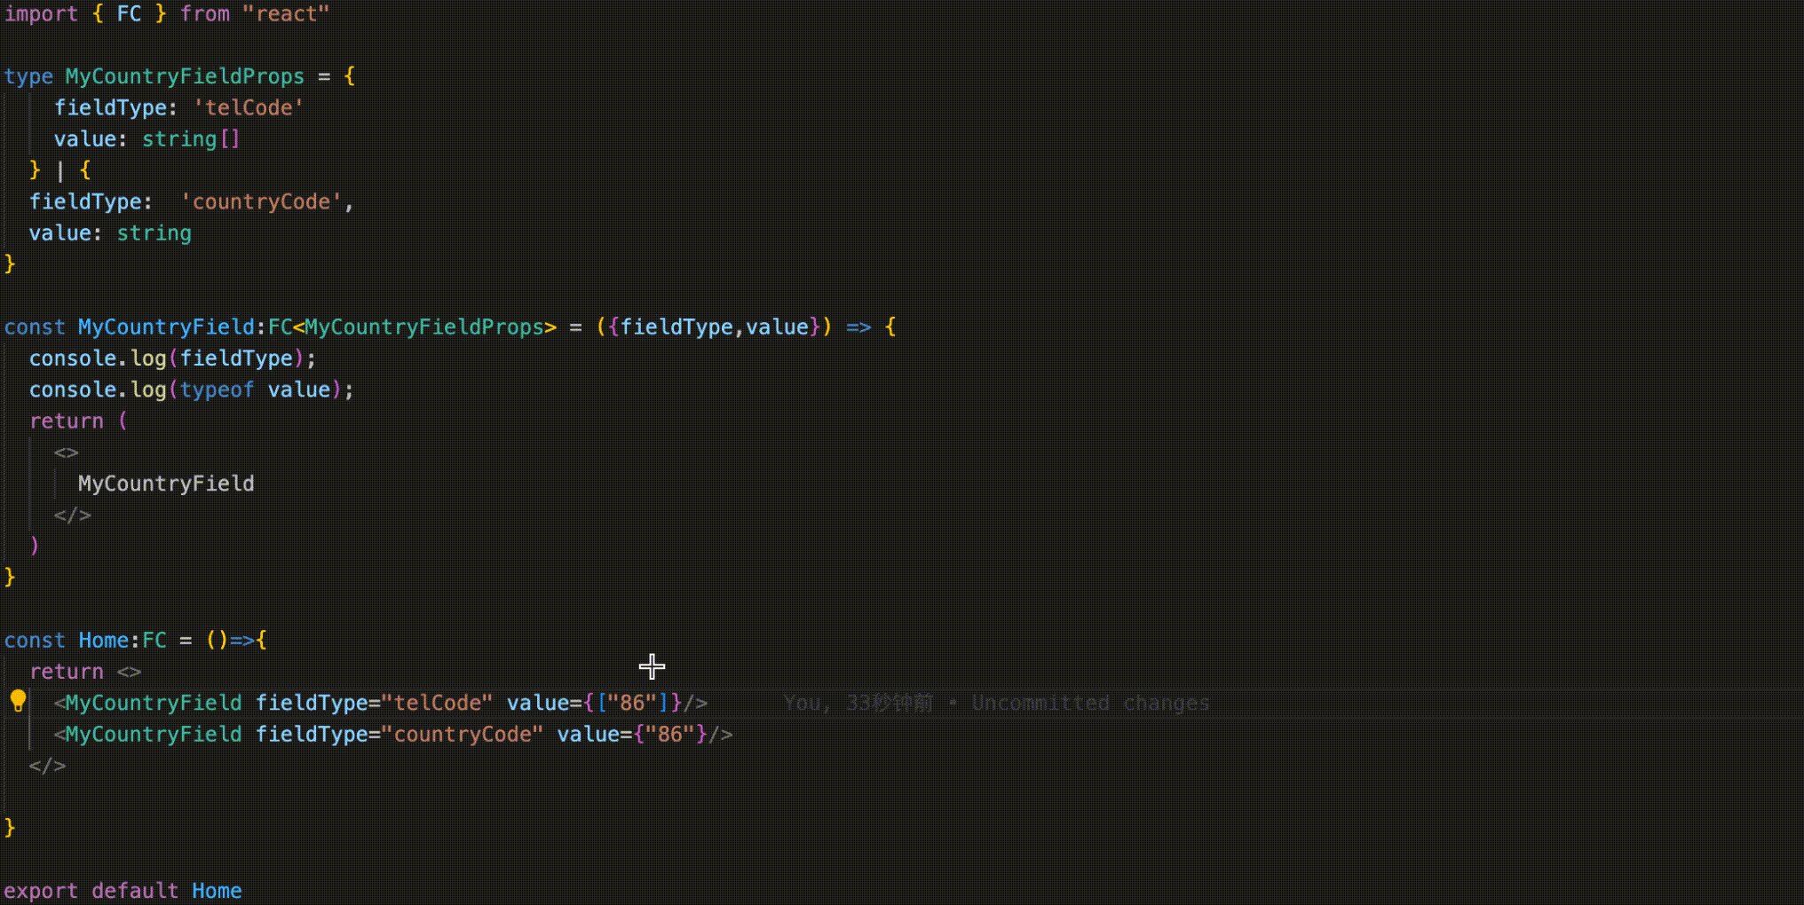Click the closing fragment tag in Home

(47, 766)
